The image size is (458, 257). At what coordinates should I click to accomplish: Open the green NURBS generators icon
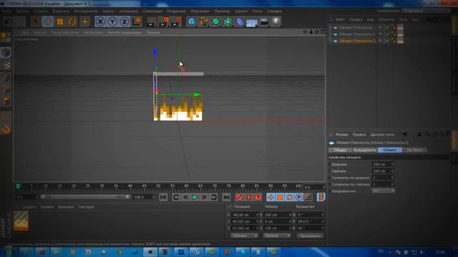[x=215, y=21]
